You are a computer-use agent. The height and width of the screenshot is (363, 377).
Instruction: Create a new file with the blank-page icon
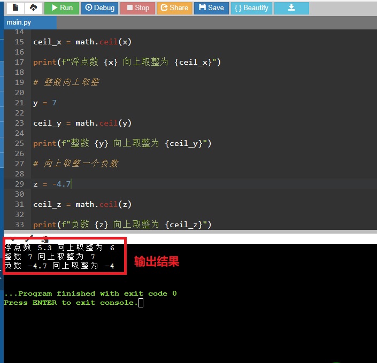point(16,7)
